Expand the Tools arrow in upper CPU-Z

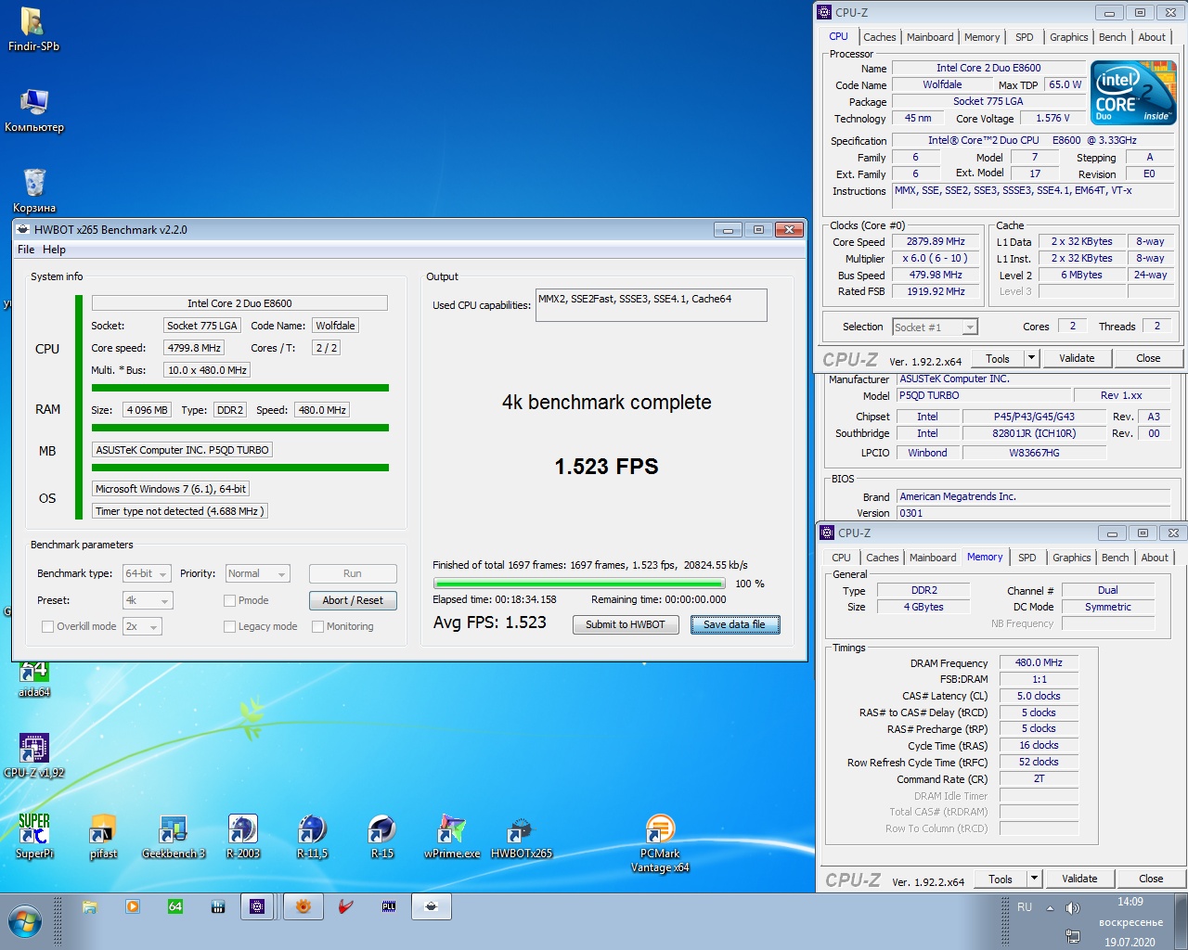[x=1030, y=358]
